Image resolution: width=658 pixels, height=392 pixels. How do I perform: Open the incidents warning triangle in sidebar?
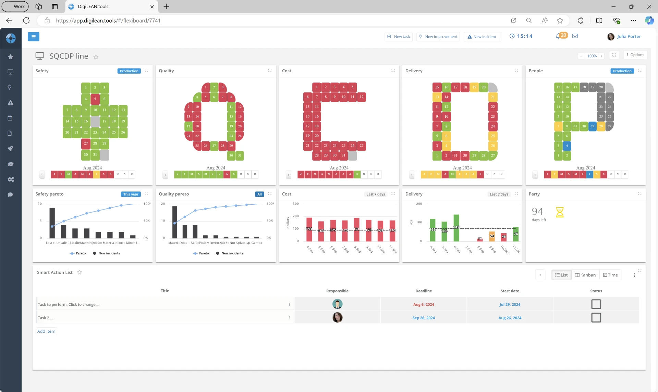tap(11, 103)
